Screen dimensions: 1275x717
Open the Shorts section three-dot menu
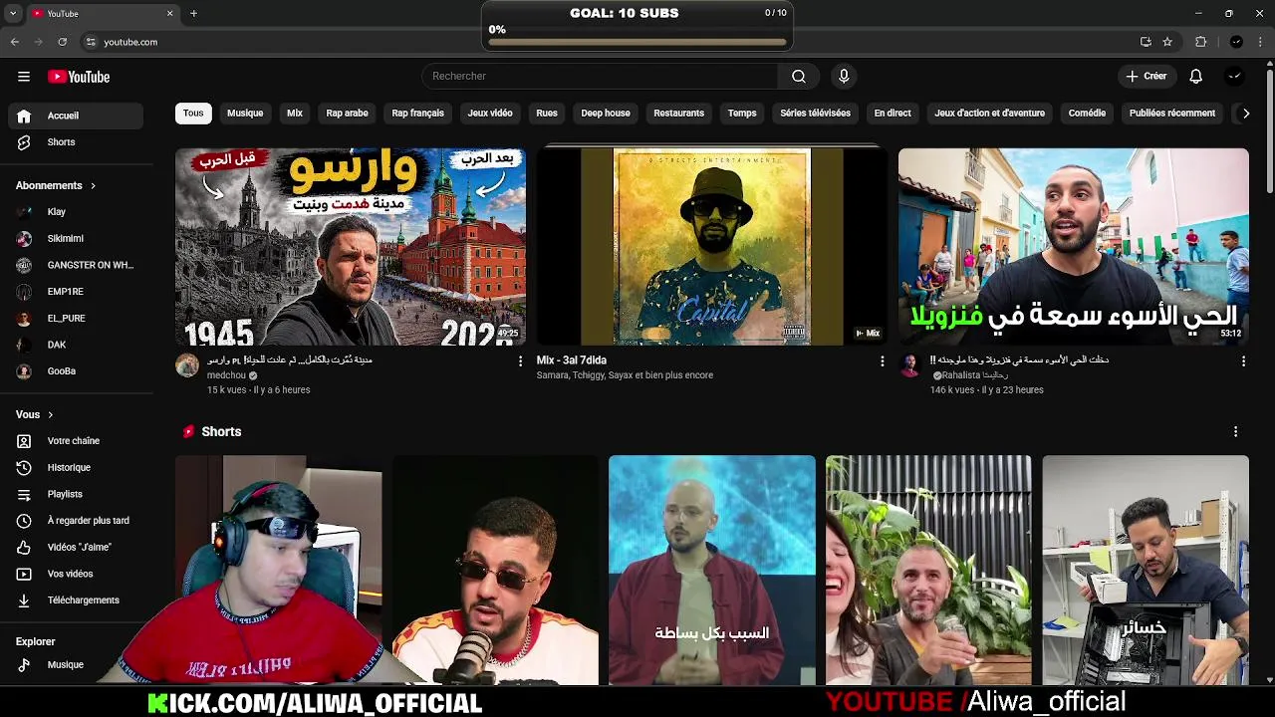(x=1235, y=431)
